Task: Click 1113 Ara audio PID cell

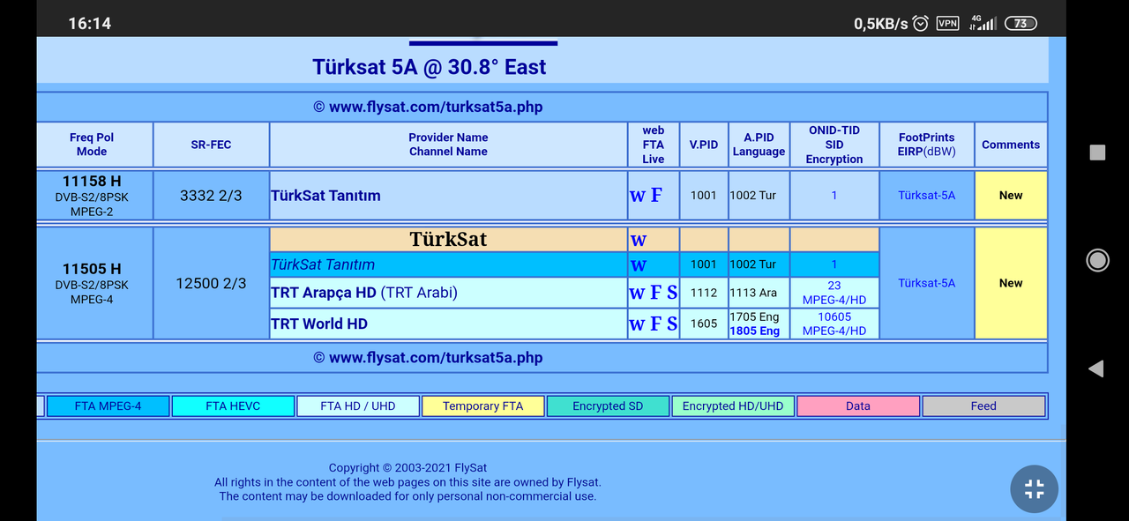Action: click(x=759, y=293)
